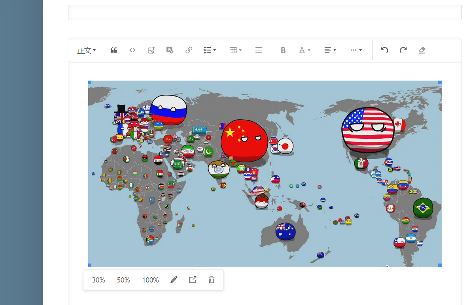The image size is (465, 305).
Task: Set image width to 30%
Action: click(x=98, y=280)
